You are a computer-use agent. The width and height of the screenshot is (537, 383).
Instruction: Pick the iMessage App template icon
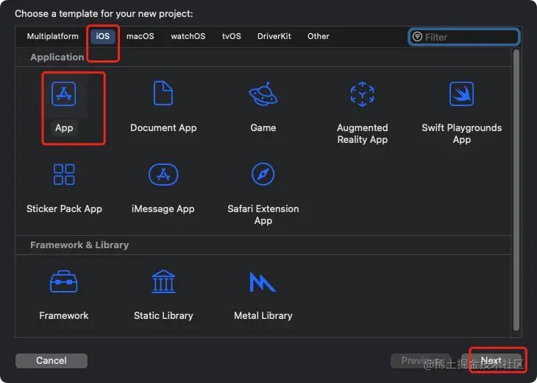click(x=163, y=175)
